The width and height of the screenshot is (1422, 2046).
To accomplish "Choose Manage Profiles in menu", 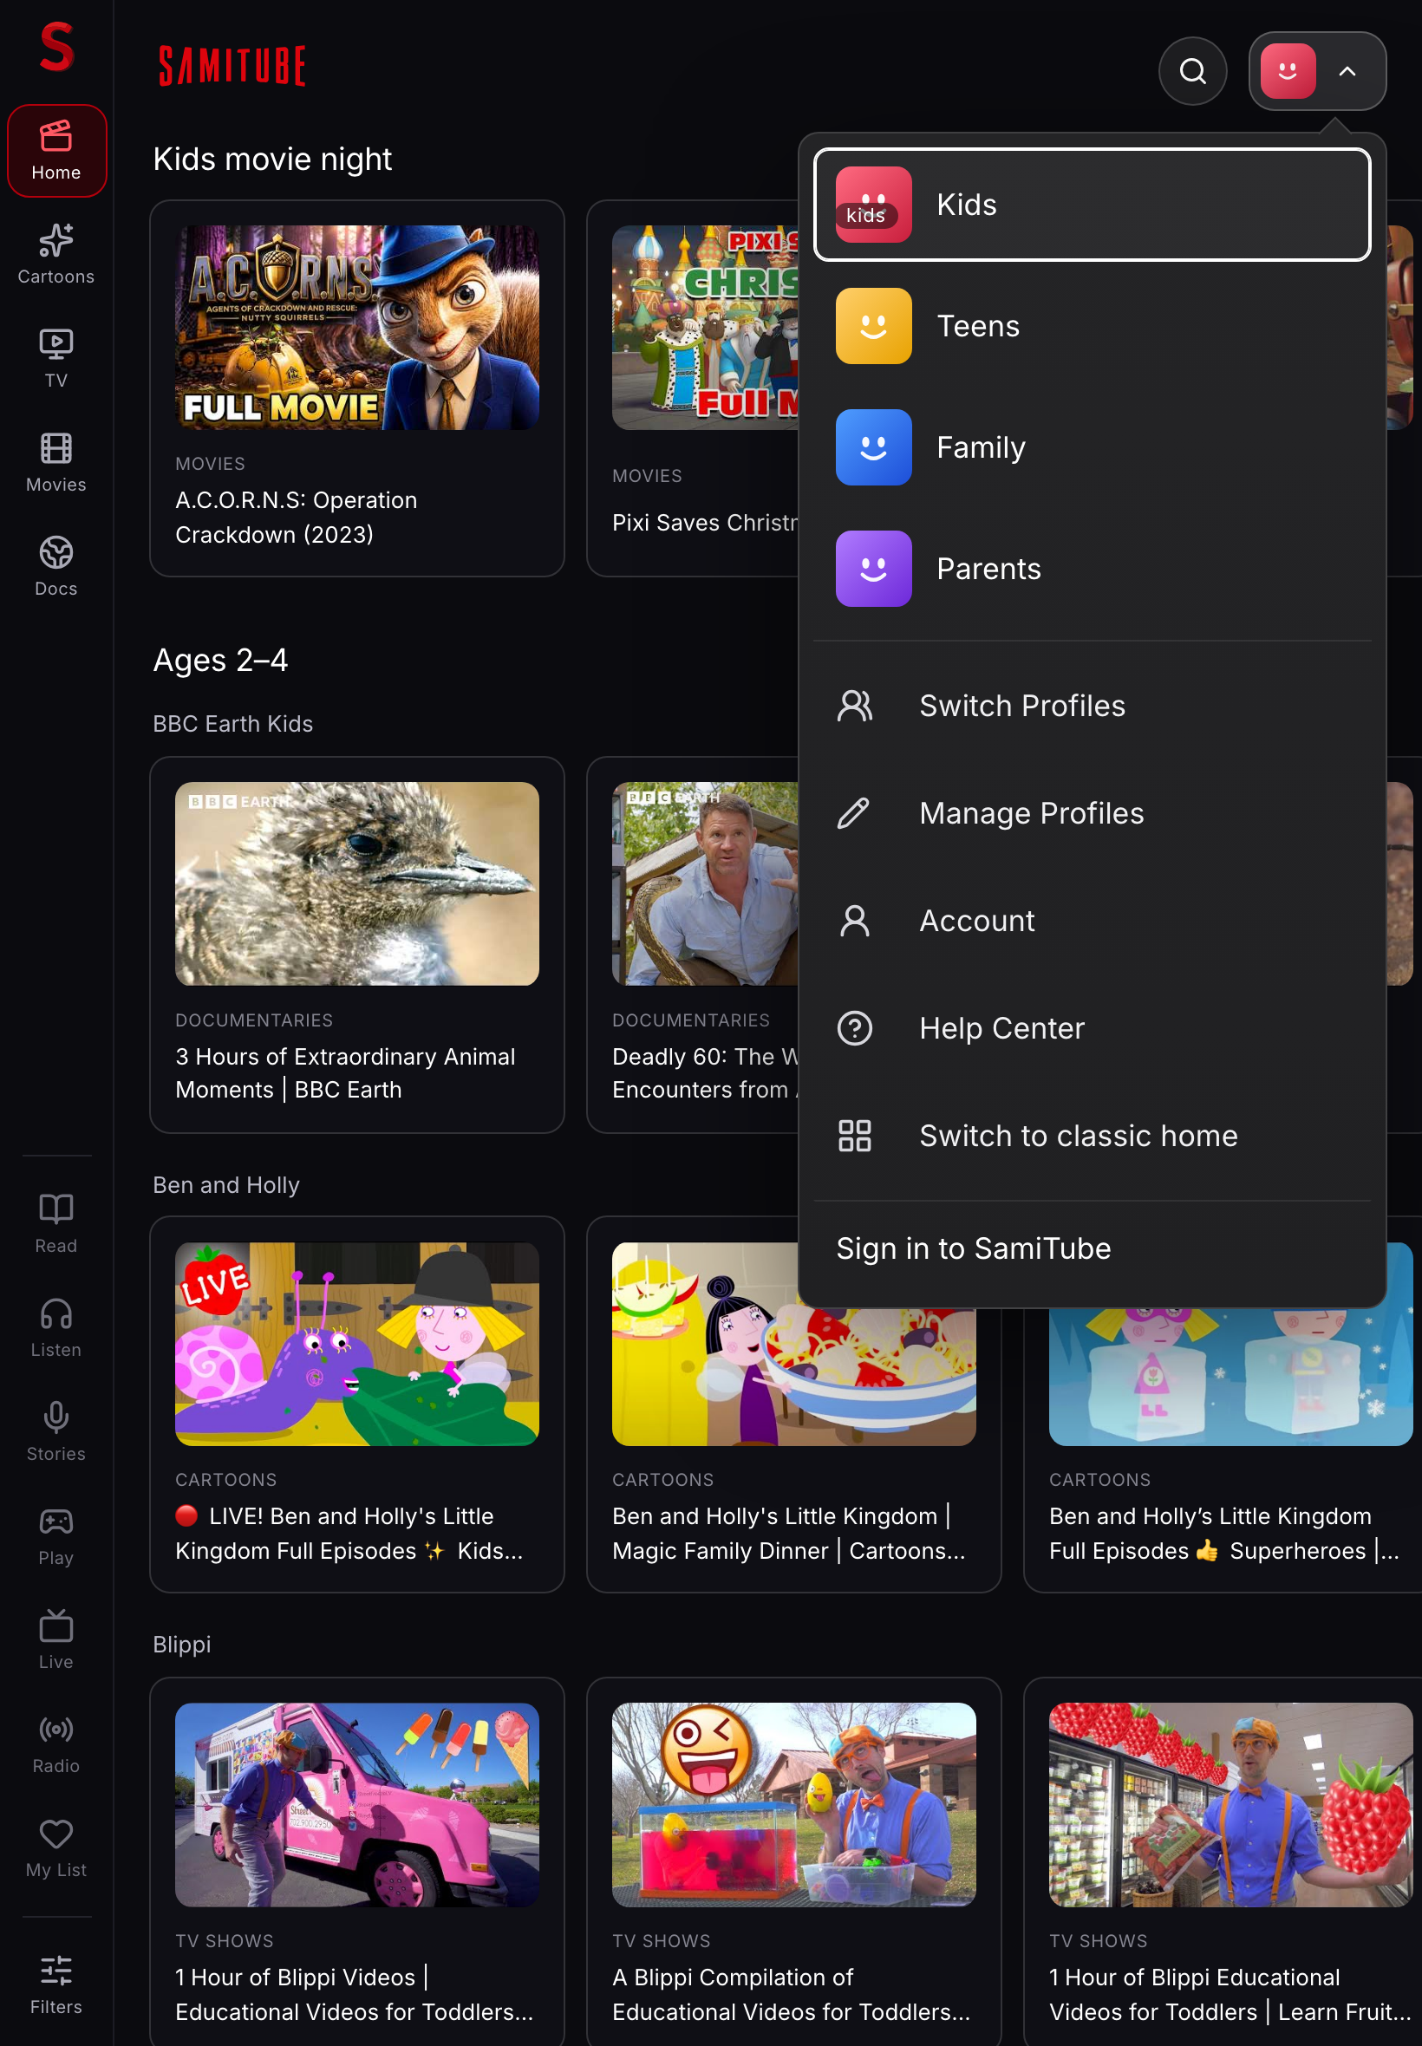I will 1092,813.
